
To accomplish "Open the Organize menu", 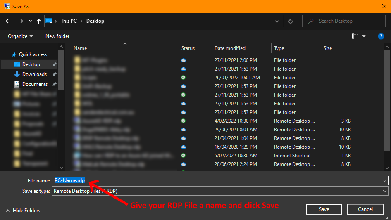I will click(x=20, y=36).
